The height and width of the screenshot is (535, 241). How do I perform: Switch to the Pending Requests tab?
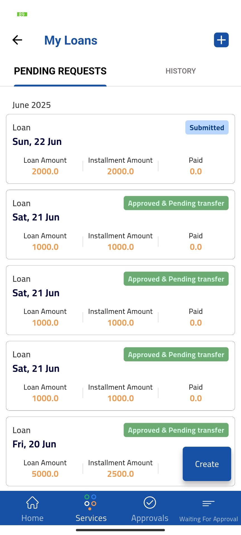60,71
